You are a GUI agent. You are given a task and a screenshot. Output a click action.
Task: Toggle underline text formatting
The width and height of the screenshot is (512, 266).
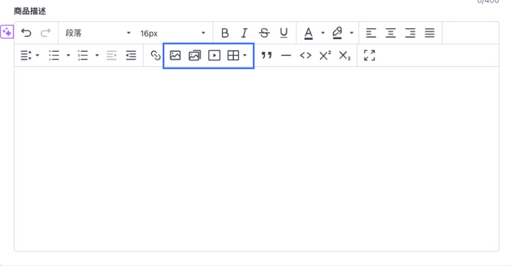tap(284, 33)
